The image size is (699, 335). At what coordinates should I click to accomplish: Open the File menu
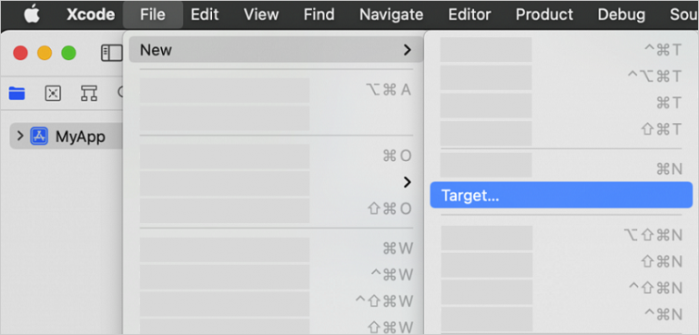[x=153, y=15]
